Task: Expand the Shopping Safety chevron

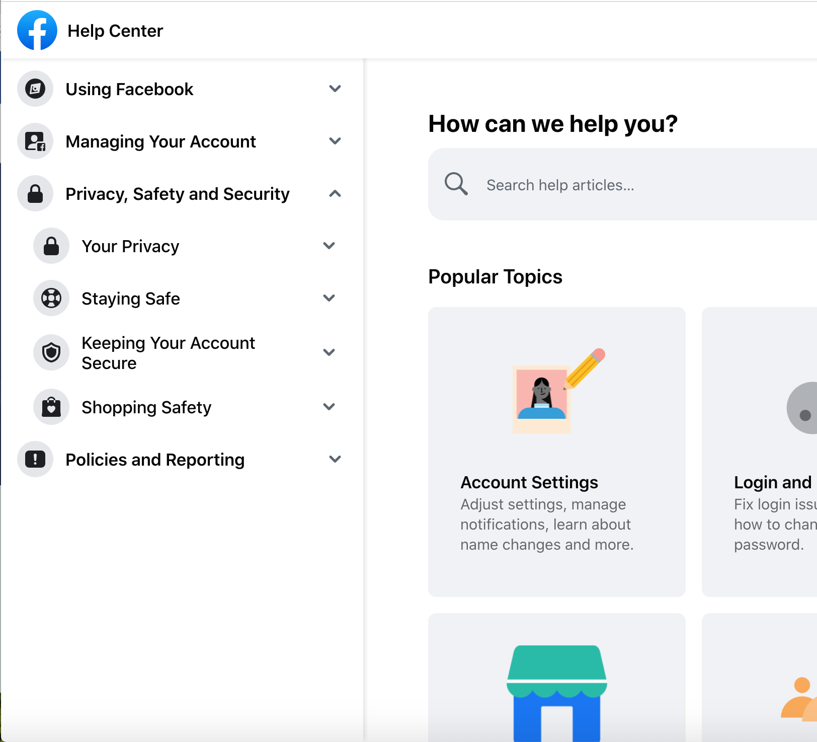Action: point(329,407)
